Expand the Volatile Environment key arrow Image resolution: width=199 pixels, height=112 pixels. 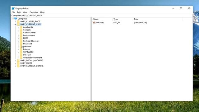coord(18,58)
